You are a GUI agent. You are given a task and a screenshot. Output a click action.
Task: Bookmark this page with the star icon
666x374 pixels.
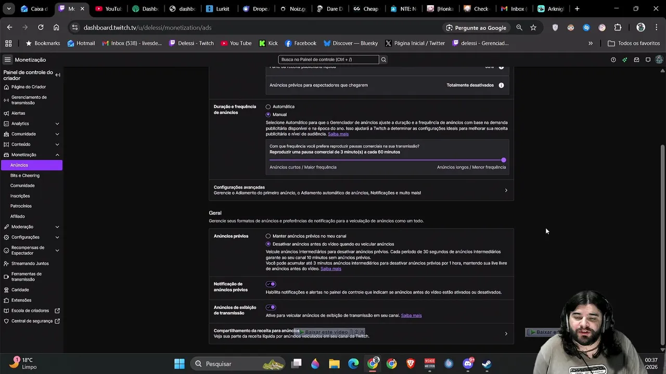pos(533,28)
